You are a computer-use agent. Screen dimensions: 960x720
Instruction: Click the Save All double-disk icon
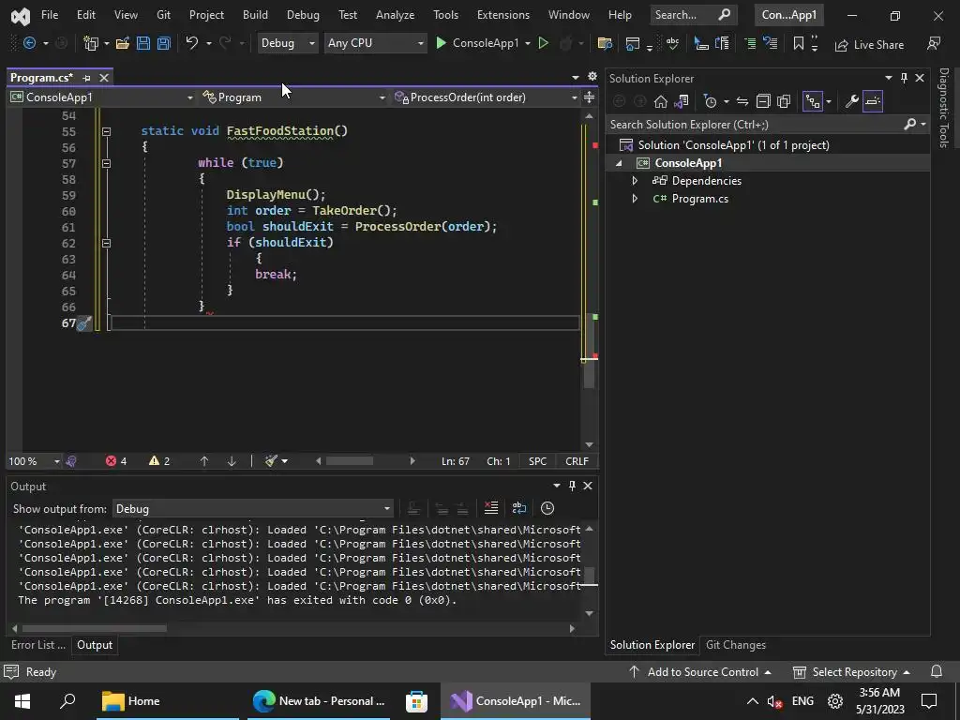(163, 43)
